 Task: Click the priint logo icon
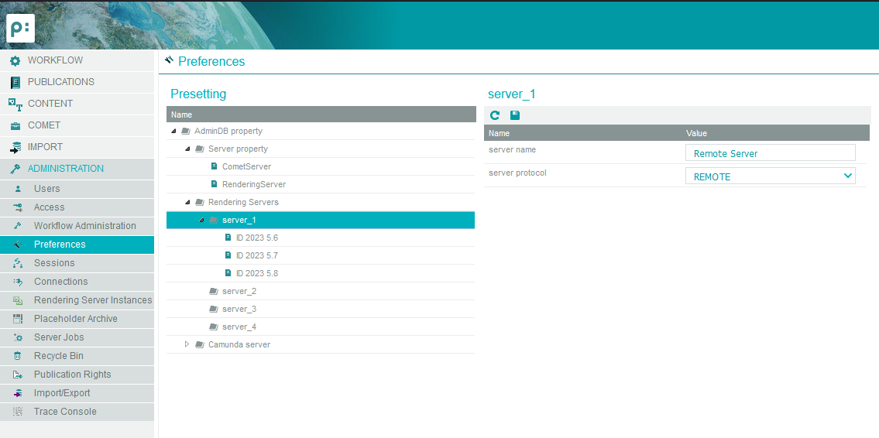[x=20, y=28]
